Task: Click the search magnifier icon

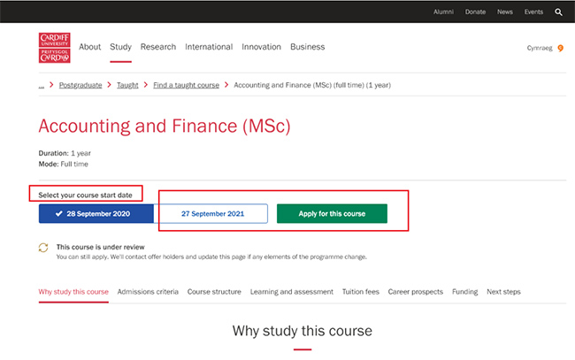Action: click(558, 12)
